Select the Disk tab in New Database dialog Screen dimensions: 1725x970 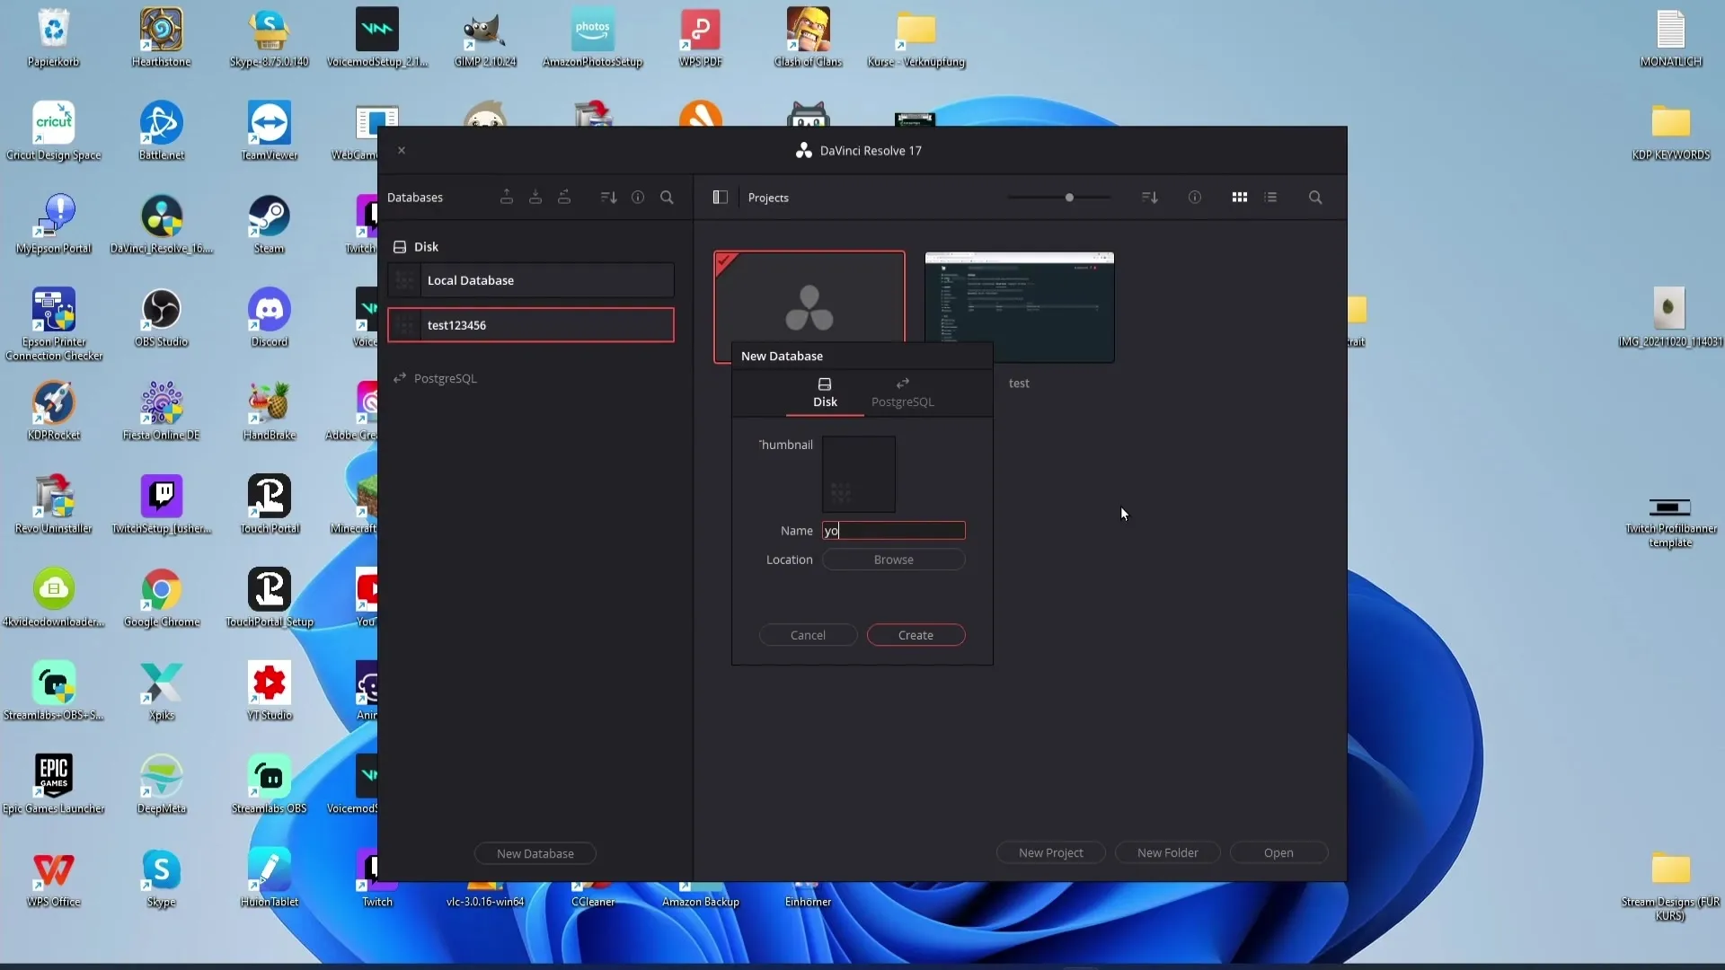(825, 391)
